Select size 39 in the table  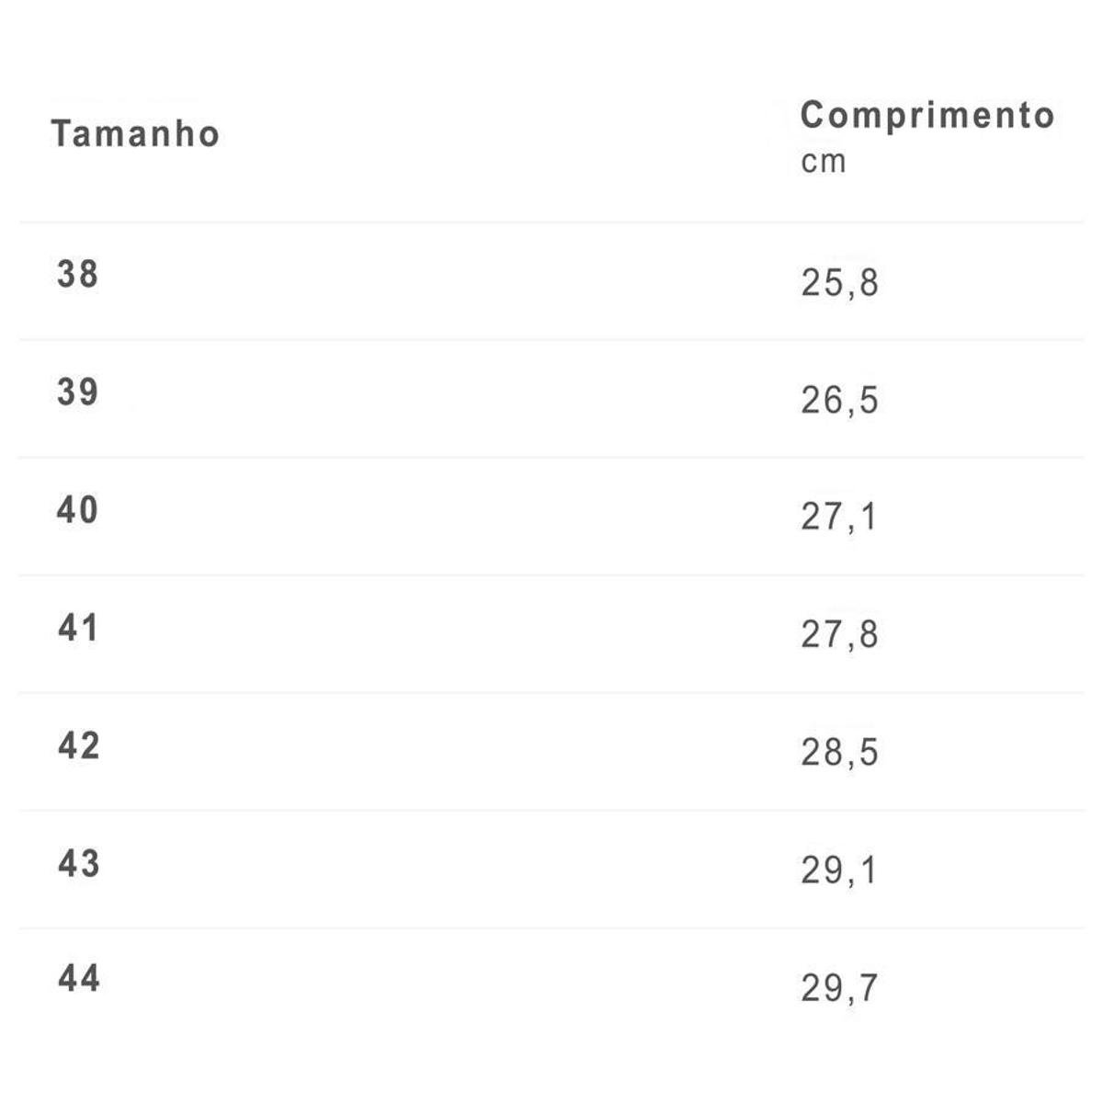(x=77, y=392)
